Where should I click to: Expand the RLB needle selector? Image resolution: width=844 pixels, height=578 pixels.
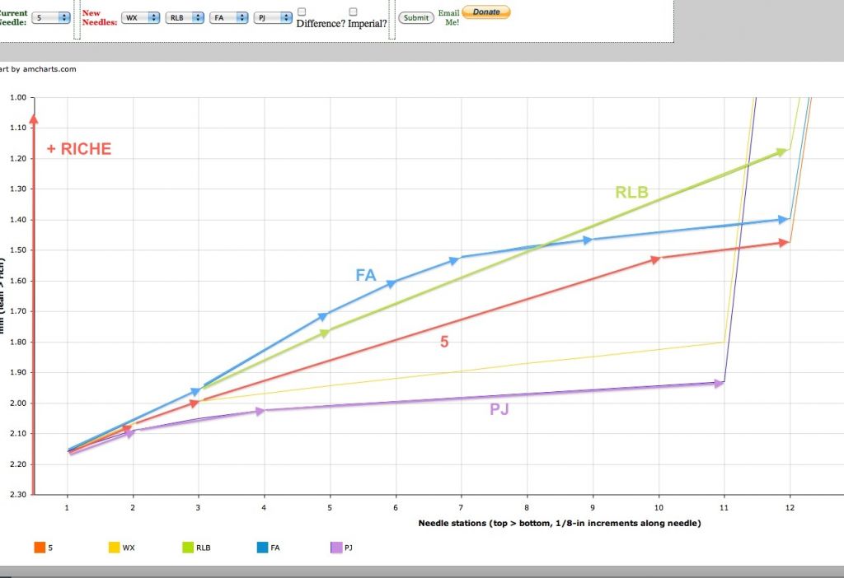tap(184, 18)
